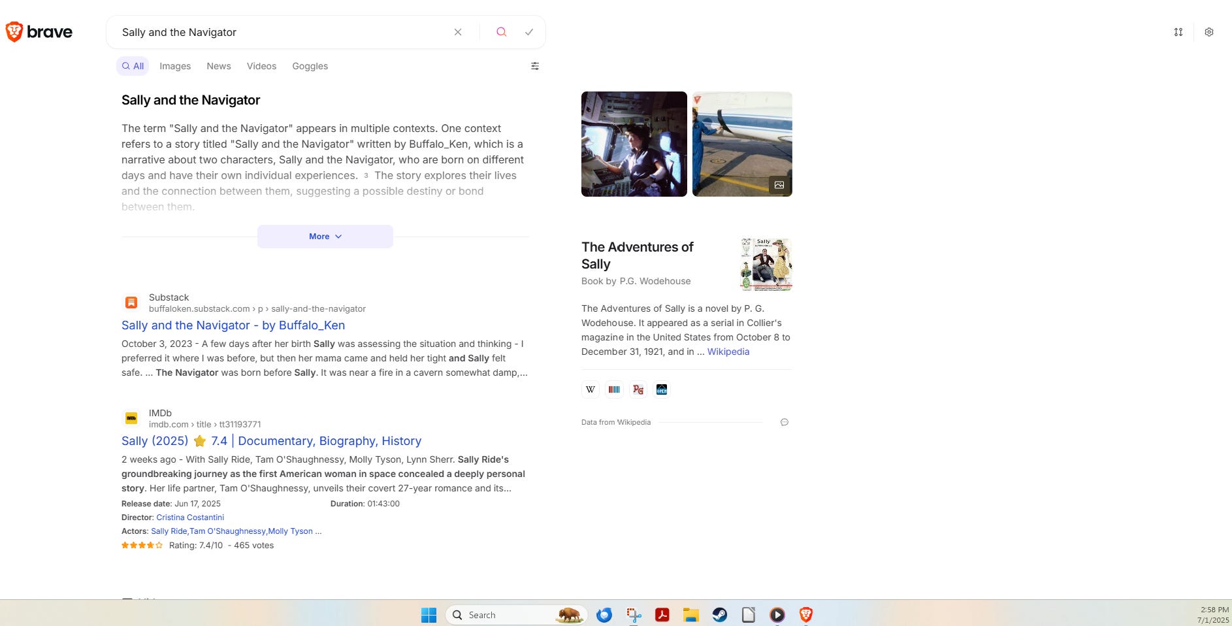This screenshot has height=626, width=1232.
Task: Launch Steam from the taskbar
Action: 720,615
